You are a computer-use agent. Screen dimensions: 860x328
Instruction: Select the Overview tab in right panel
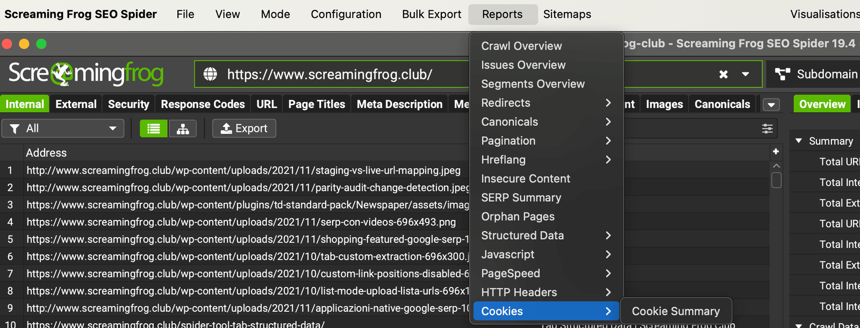(822, 104)
